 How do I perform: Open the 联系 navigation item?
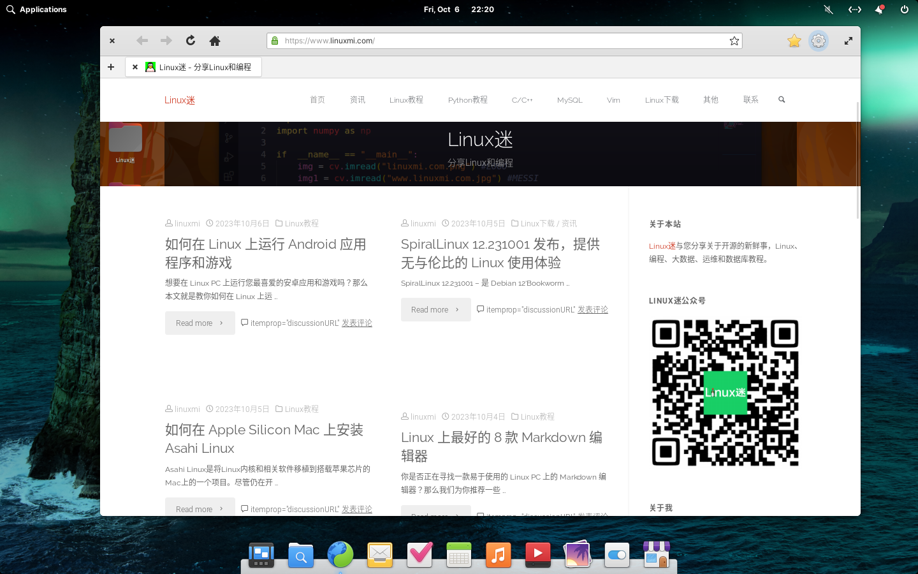tap(751, 100)
